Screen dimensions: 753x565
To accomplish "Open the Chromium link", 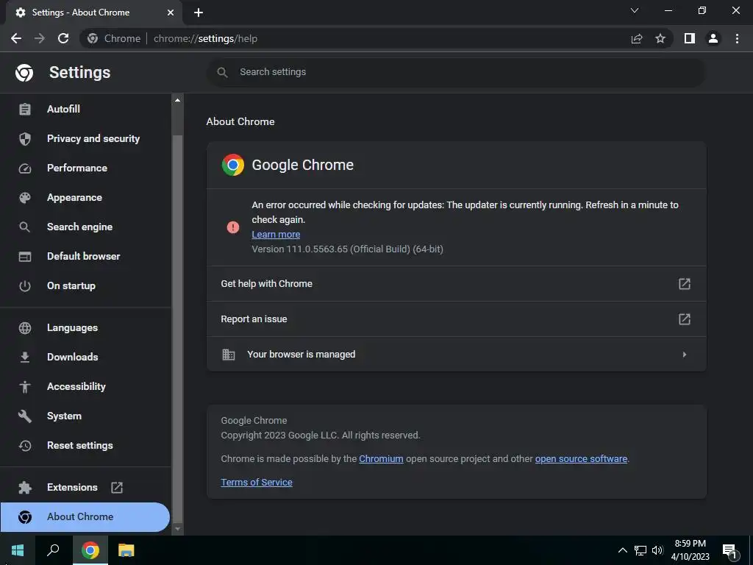I will tap(381, 459).
